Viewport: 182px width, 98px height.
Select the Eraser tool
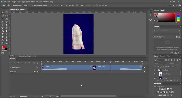pos(7,28)
